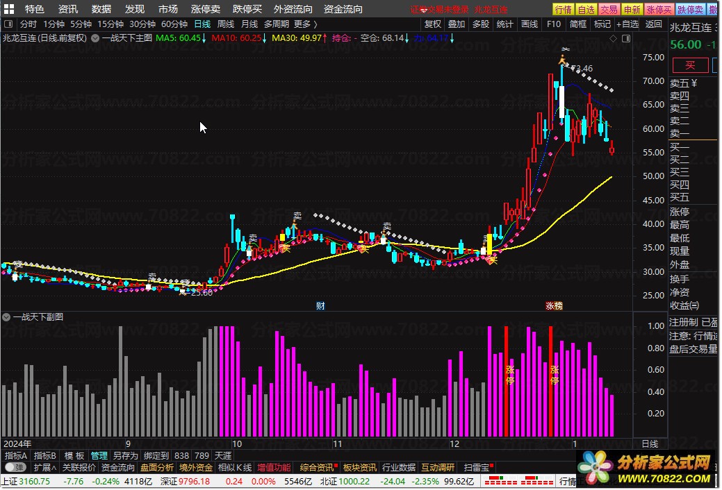This screenshot has width=722, height=490.
Task: Expand the 一战天下副图 indicator dropdown
Action: pyautogui.click(x=6, y=317)
